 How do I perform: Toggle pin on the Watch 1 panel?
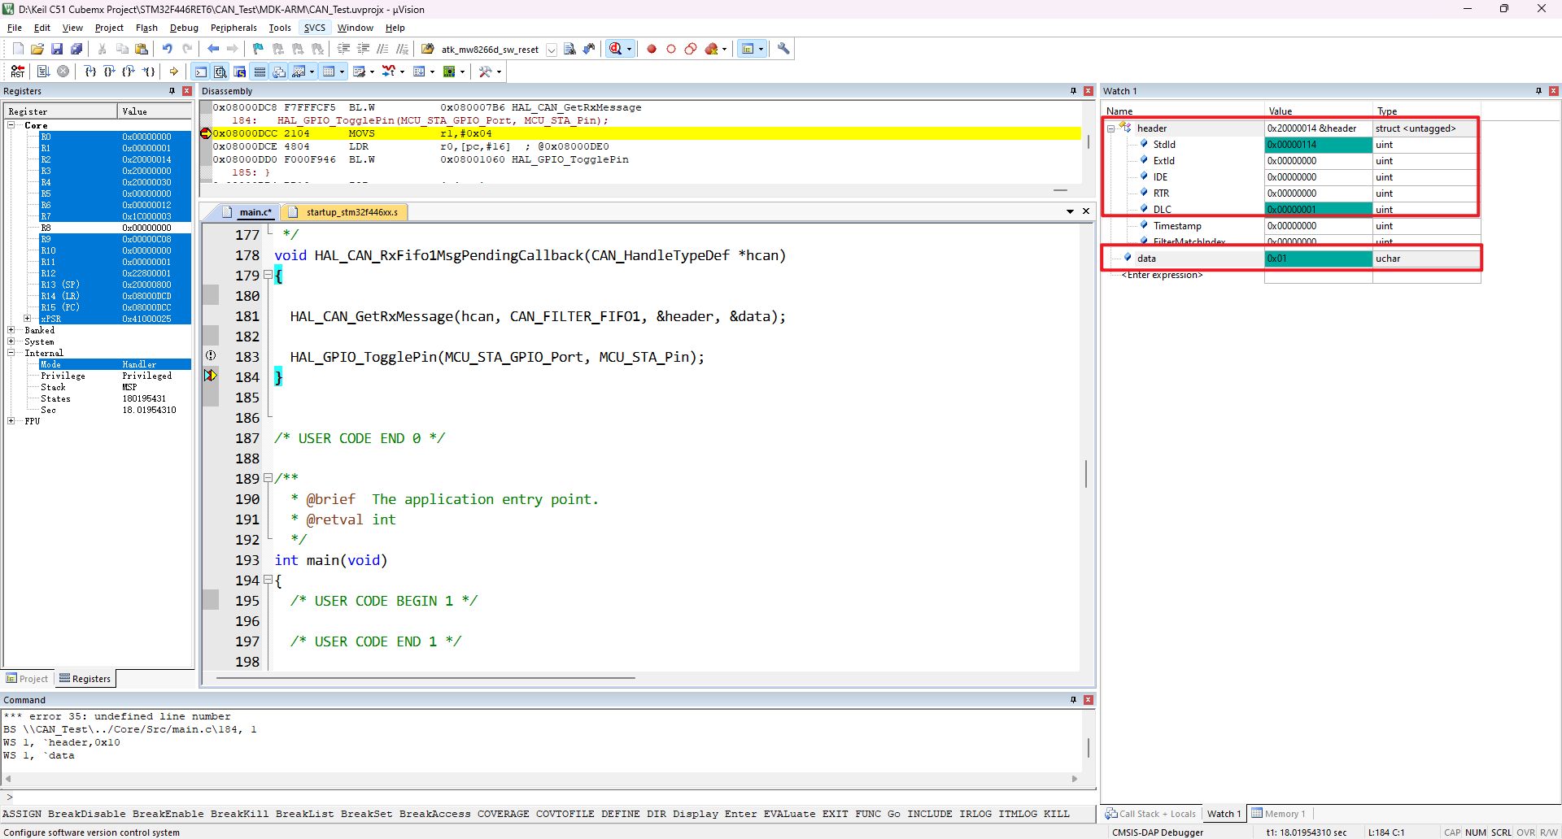(1538, 91)
